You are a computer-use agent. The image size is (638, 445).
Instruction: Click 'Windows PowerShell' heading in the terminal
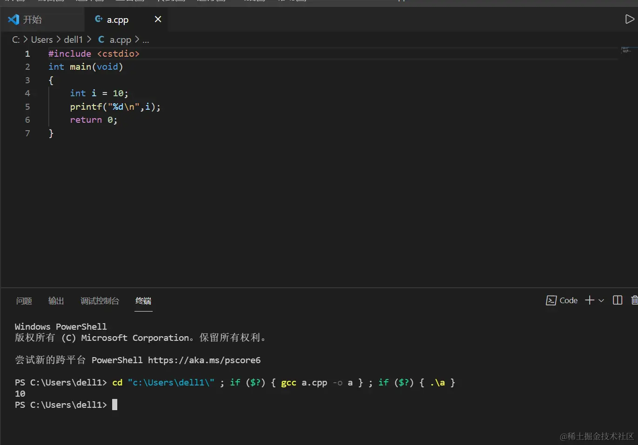60,326
